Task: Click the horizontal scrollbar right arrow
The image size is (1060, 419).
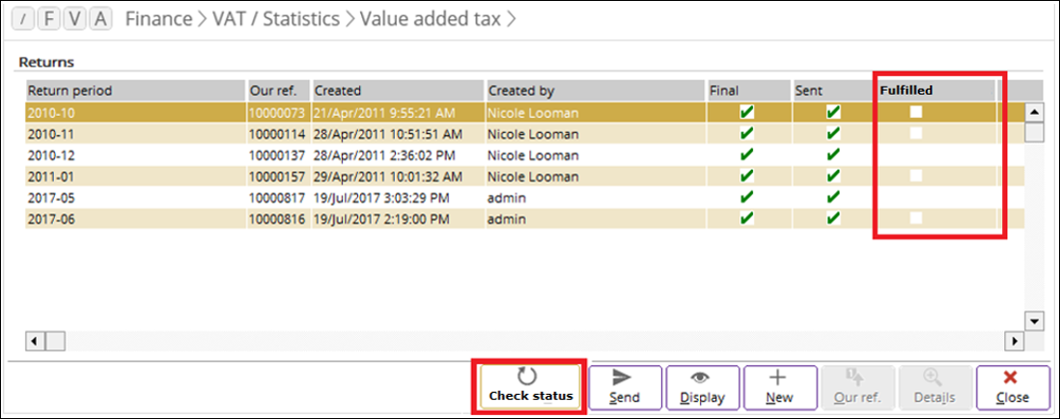Action: click(1014, 341)
